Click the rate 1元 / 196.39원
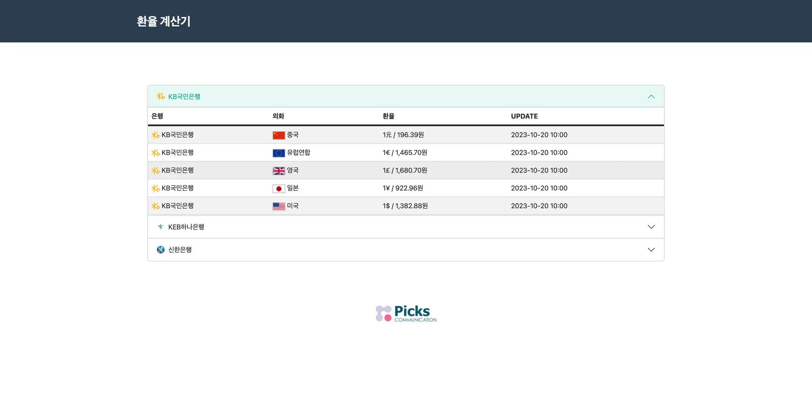812x397 pixels. point(403,135)
